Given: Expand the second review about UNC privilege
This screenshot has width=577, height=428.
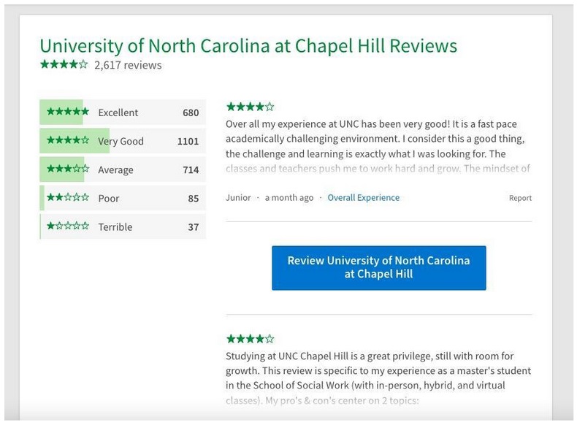Looking at the screenshot, I should tap(378, 399).
